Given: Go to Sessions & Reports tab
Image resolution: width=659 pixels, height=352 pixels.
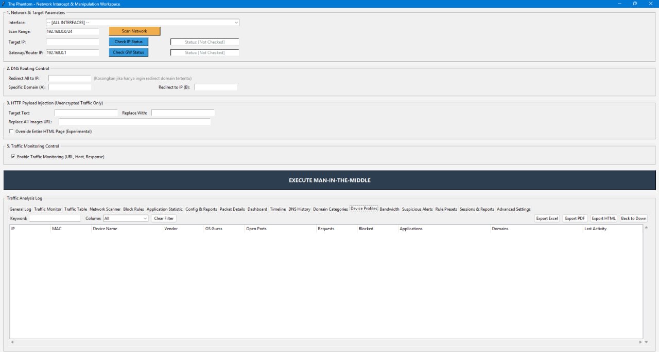Looking at the screenshot, I should [x=477, y=209].
